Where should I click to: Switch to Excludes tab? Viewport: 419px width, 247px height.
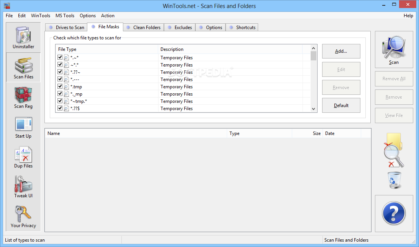tap(180, 28)
